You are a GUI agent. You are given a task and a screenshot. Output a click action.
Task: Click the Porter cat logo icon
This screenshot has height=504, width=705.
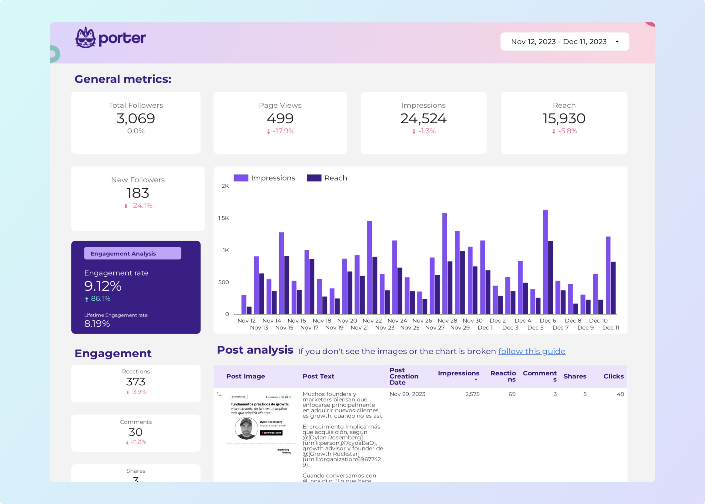click(85, 38)
